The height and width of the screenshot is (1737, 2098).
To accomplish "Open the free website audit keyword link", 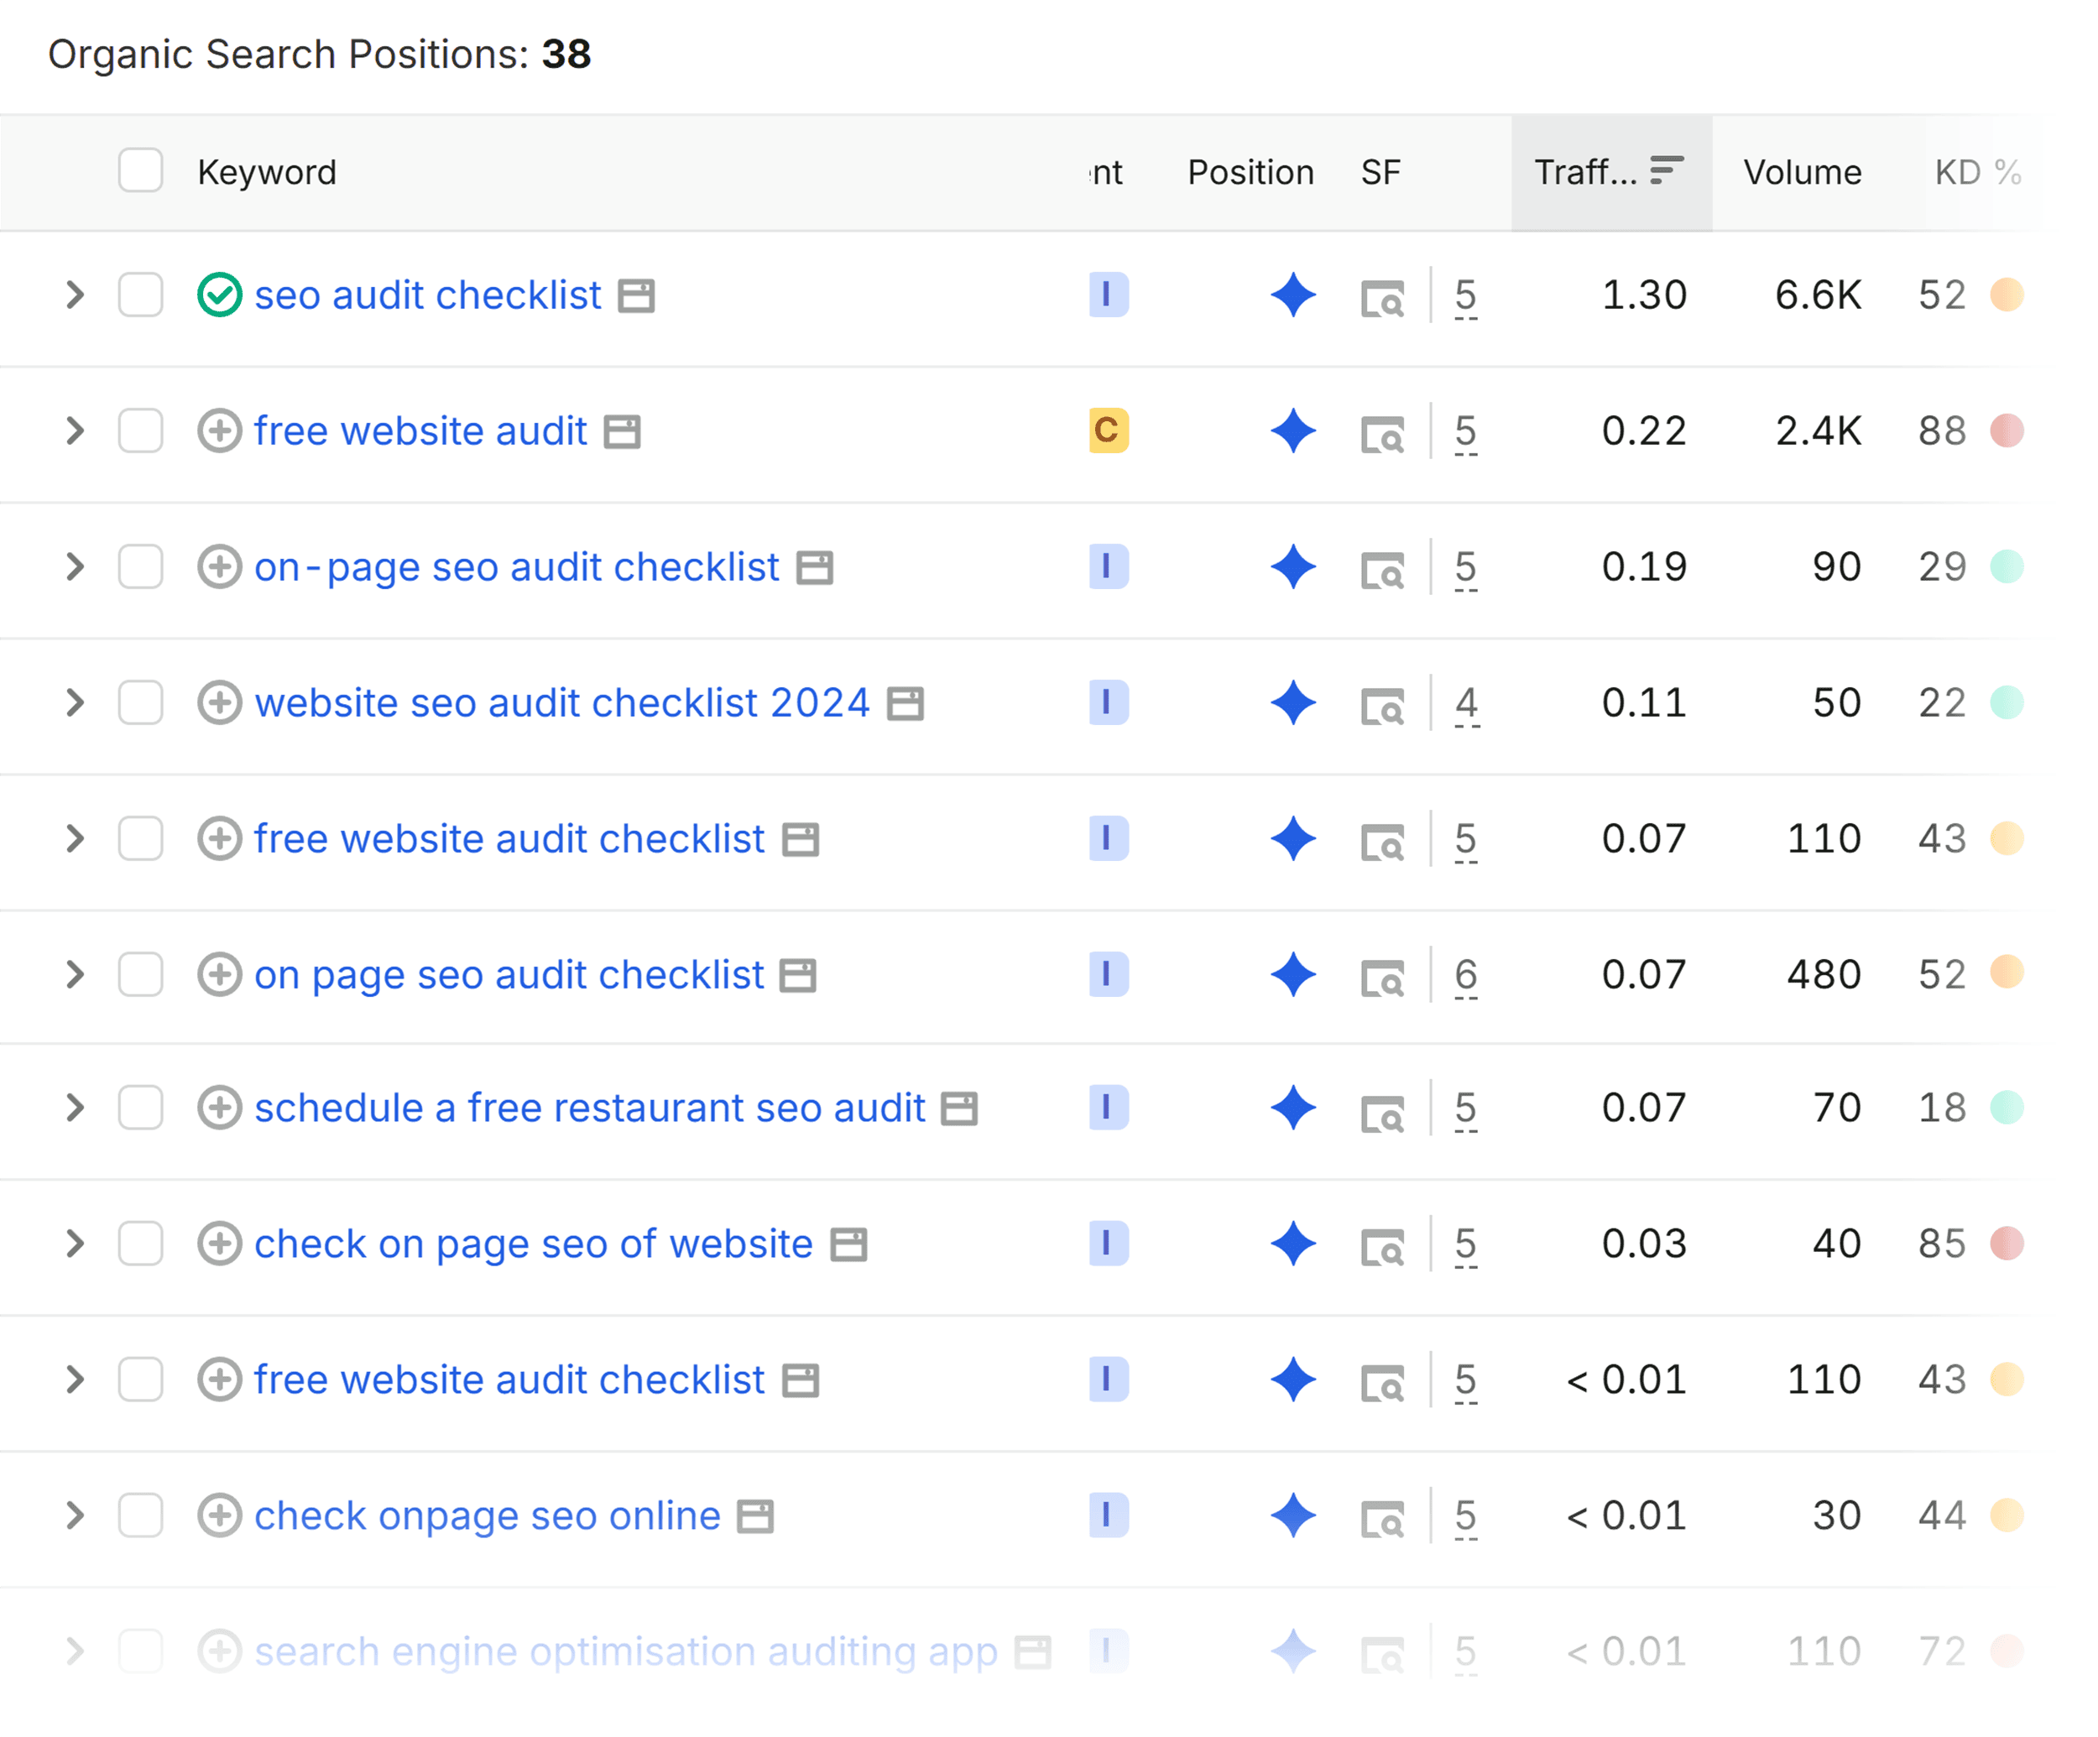I will click(420, 431).
